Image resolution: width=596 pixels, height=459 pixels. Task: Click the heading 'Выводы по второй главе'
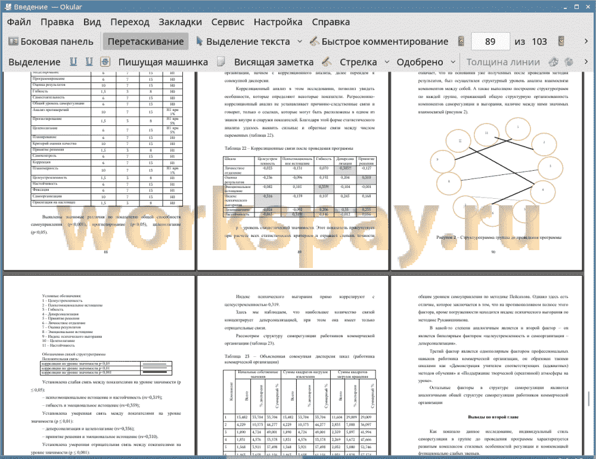(493, 417)
